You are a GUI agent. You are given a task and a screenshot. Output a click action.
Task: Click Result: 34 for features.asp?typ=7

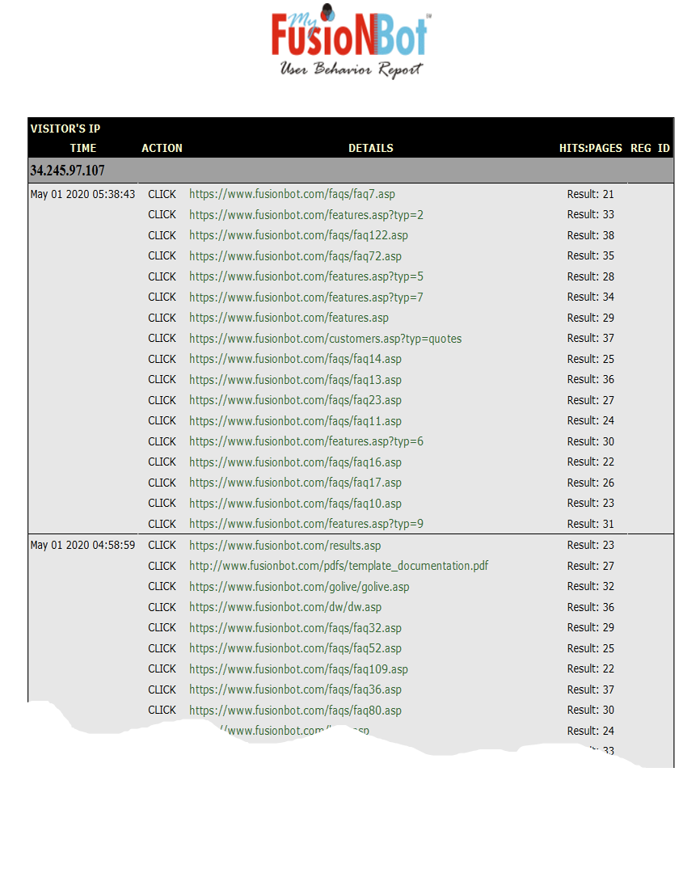pyautogui.click(x=591, y=297)
